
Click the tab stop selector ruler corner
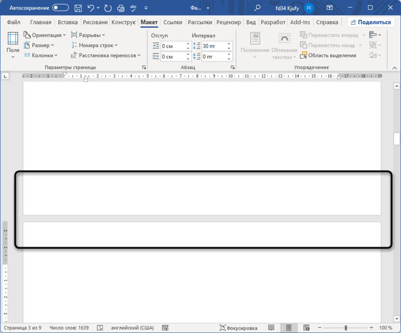pos(5,76)
